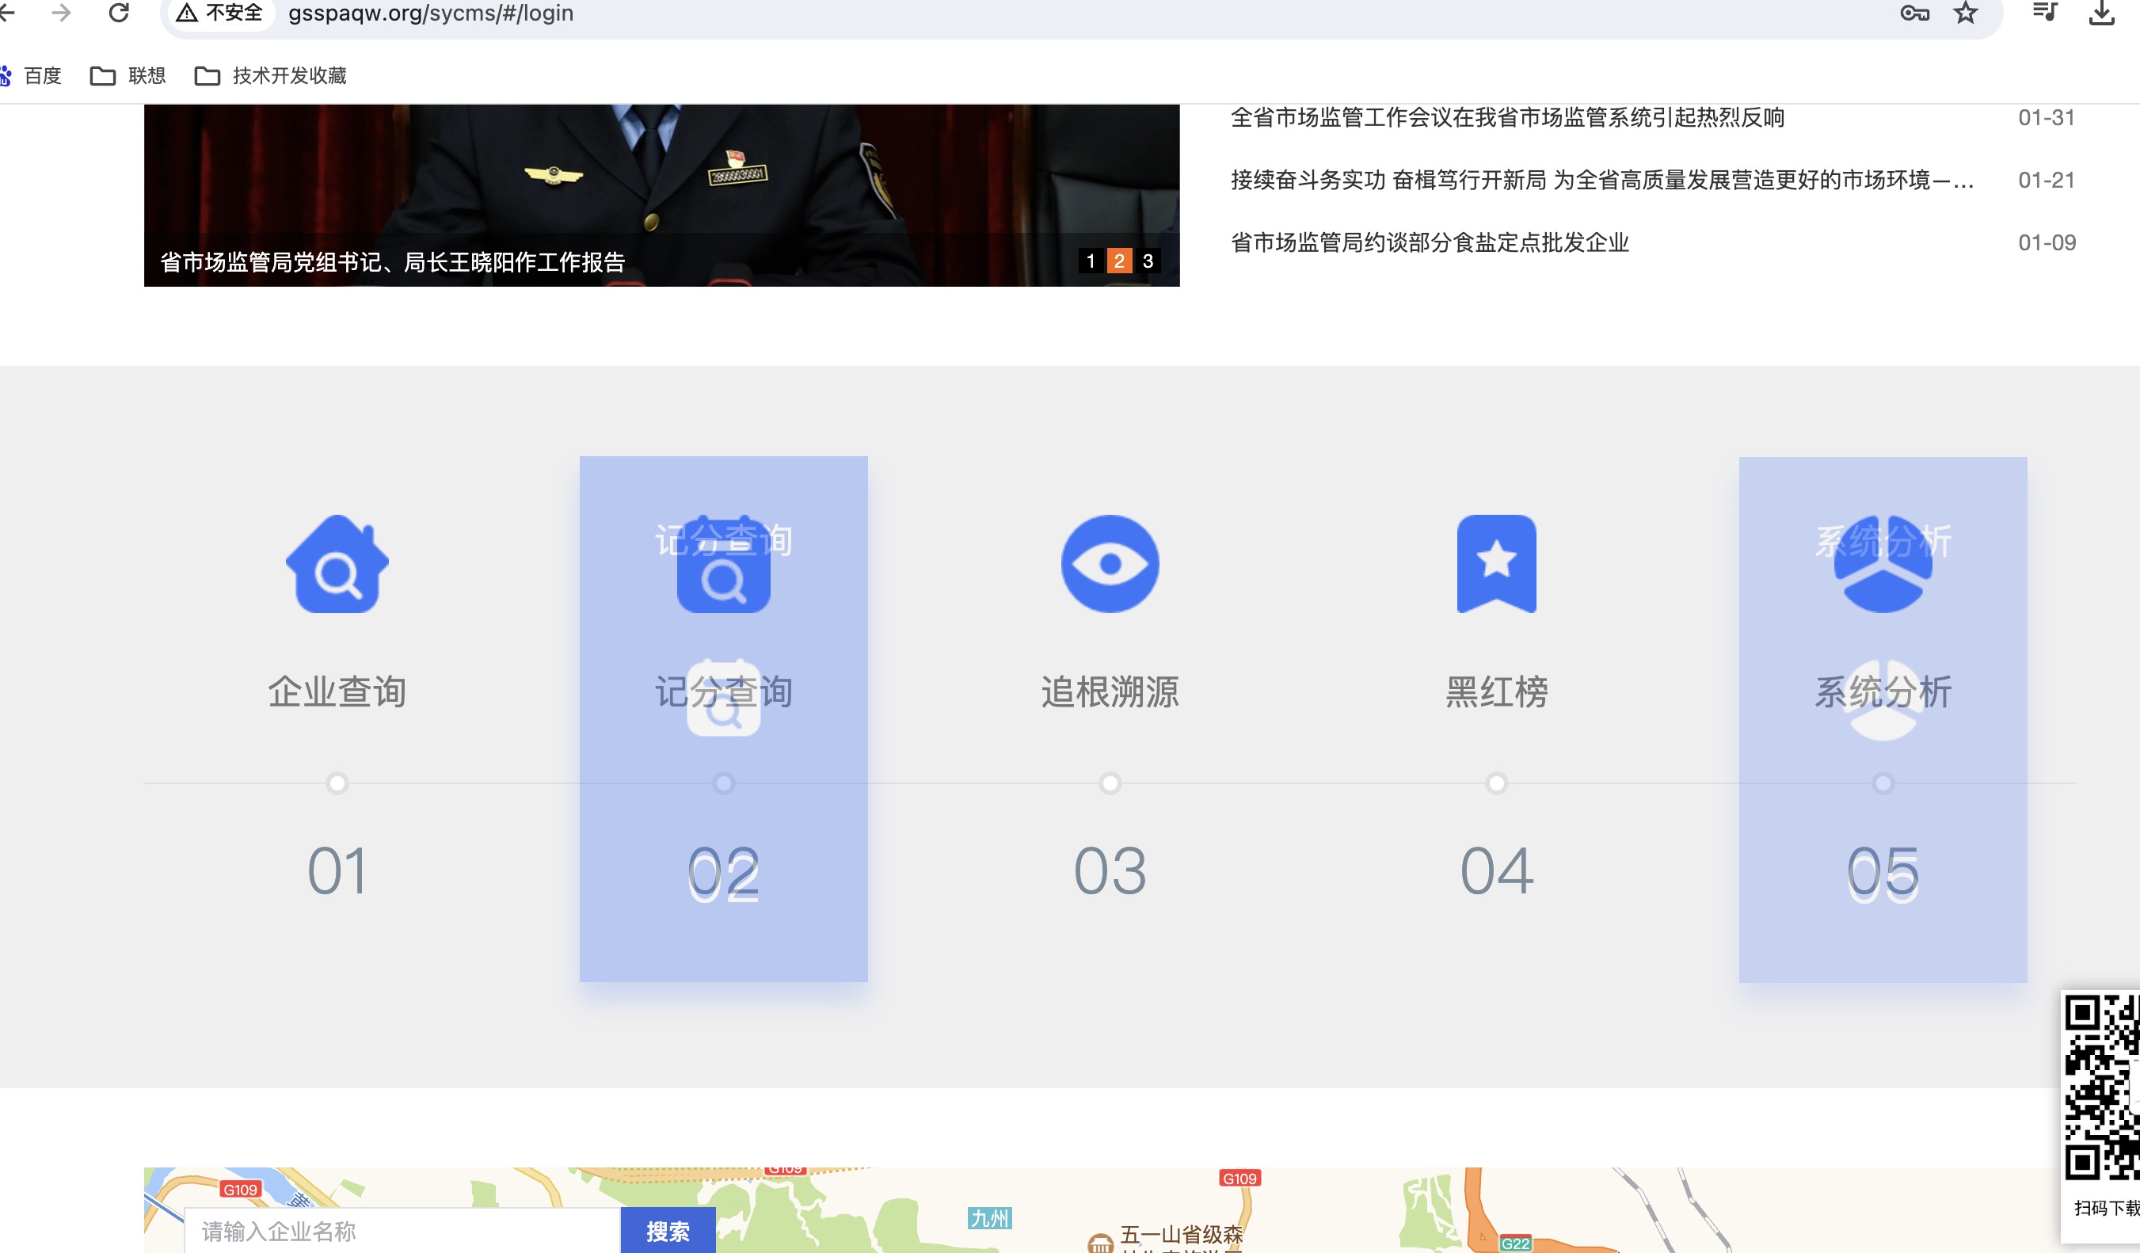Click 九州 label on map
The height and width of the screenshot is (1253, 2140).
click(x=989, y=1218)
